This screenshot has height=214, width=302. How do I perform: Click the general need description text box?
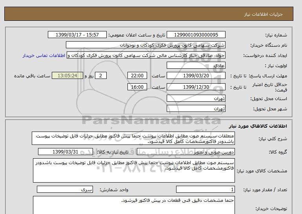[x=133, y=139]
